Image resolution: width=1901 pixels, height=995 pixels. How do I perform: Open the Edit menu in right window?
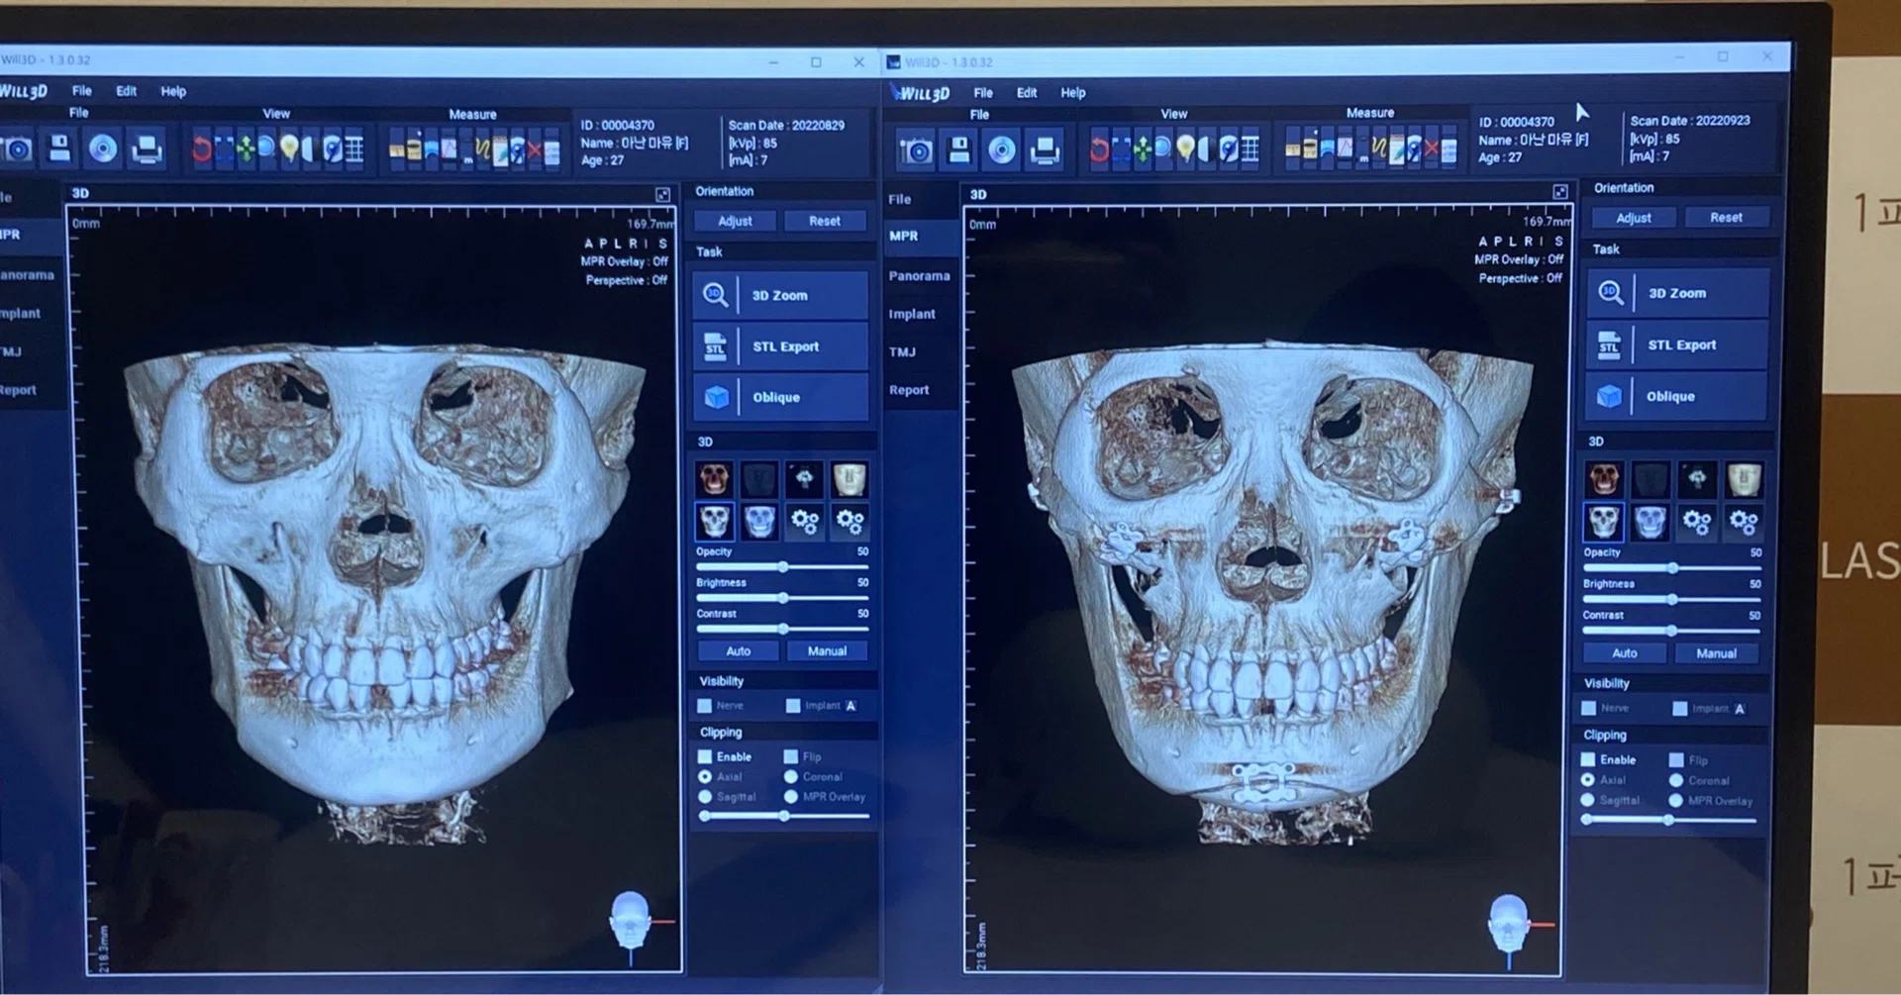(x=1027, y=93)
